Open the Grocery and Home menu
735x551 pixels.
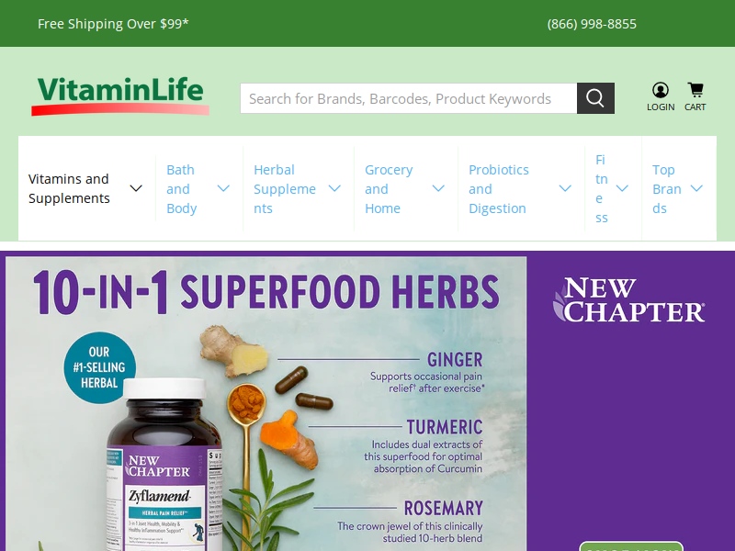click(x=389, y=189)
